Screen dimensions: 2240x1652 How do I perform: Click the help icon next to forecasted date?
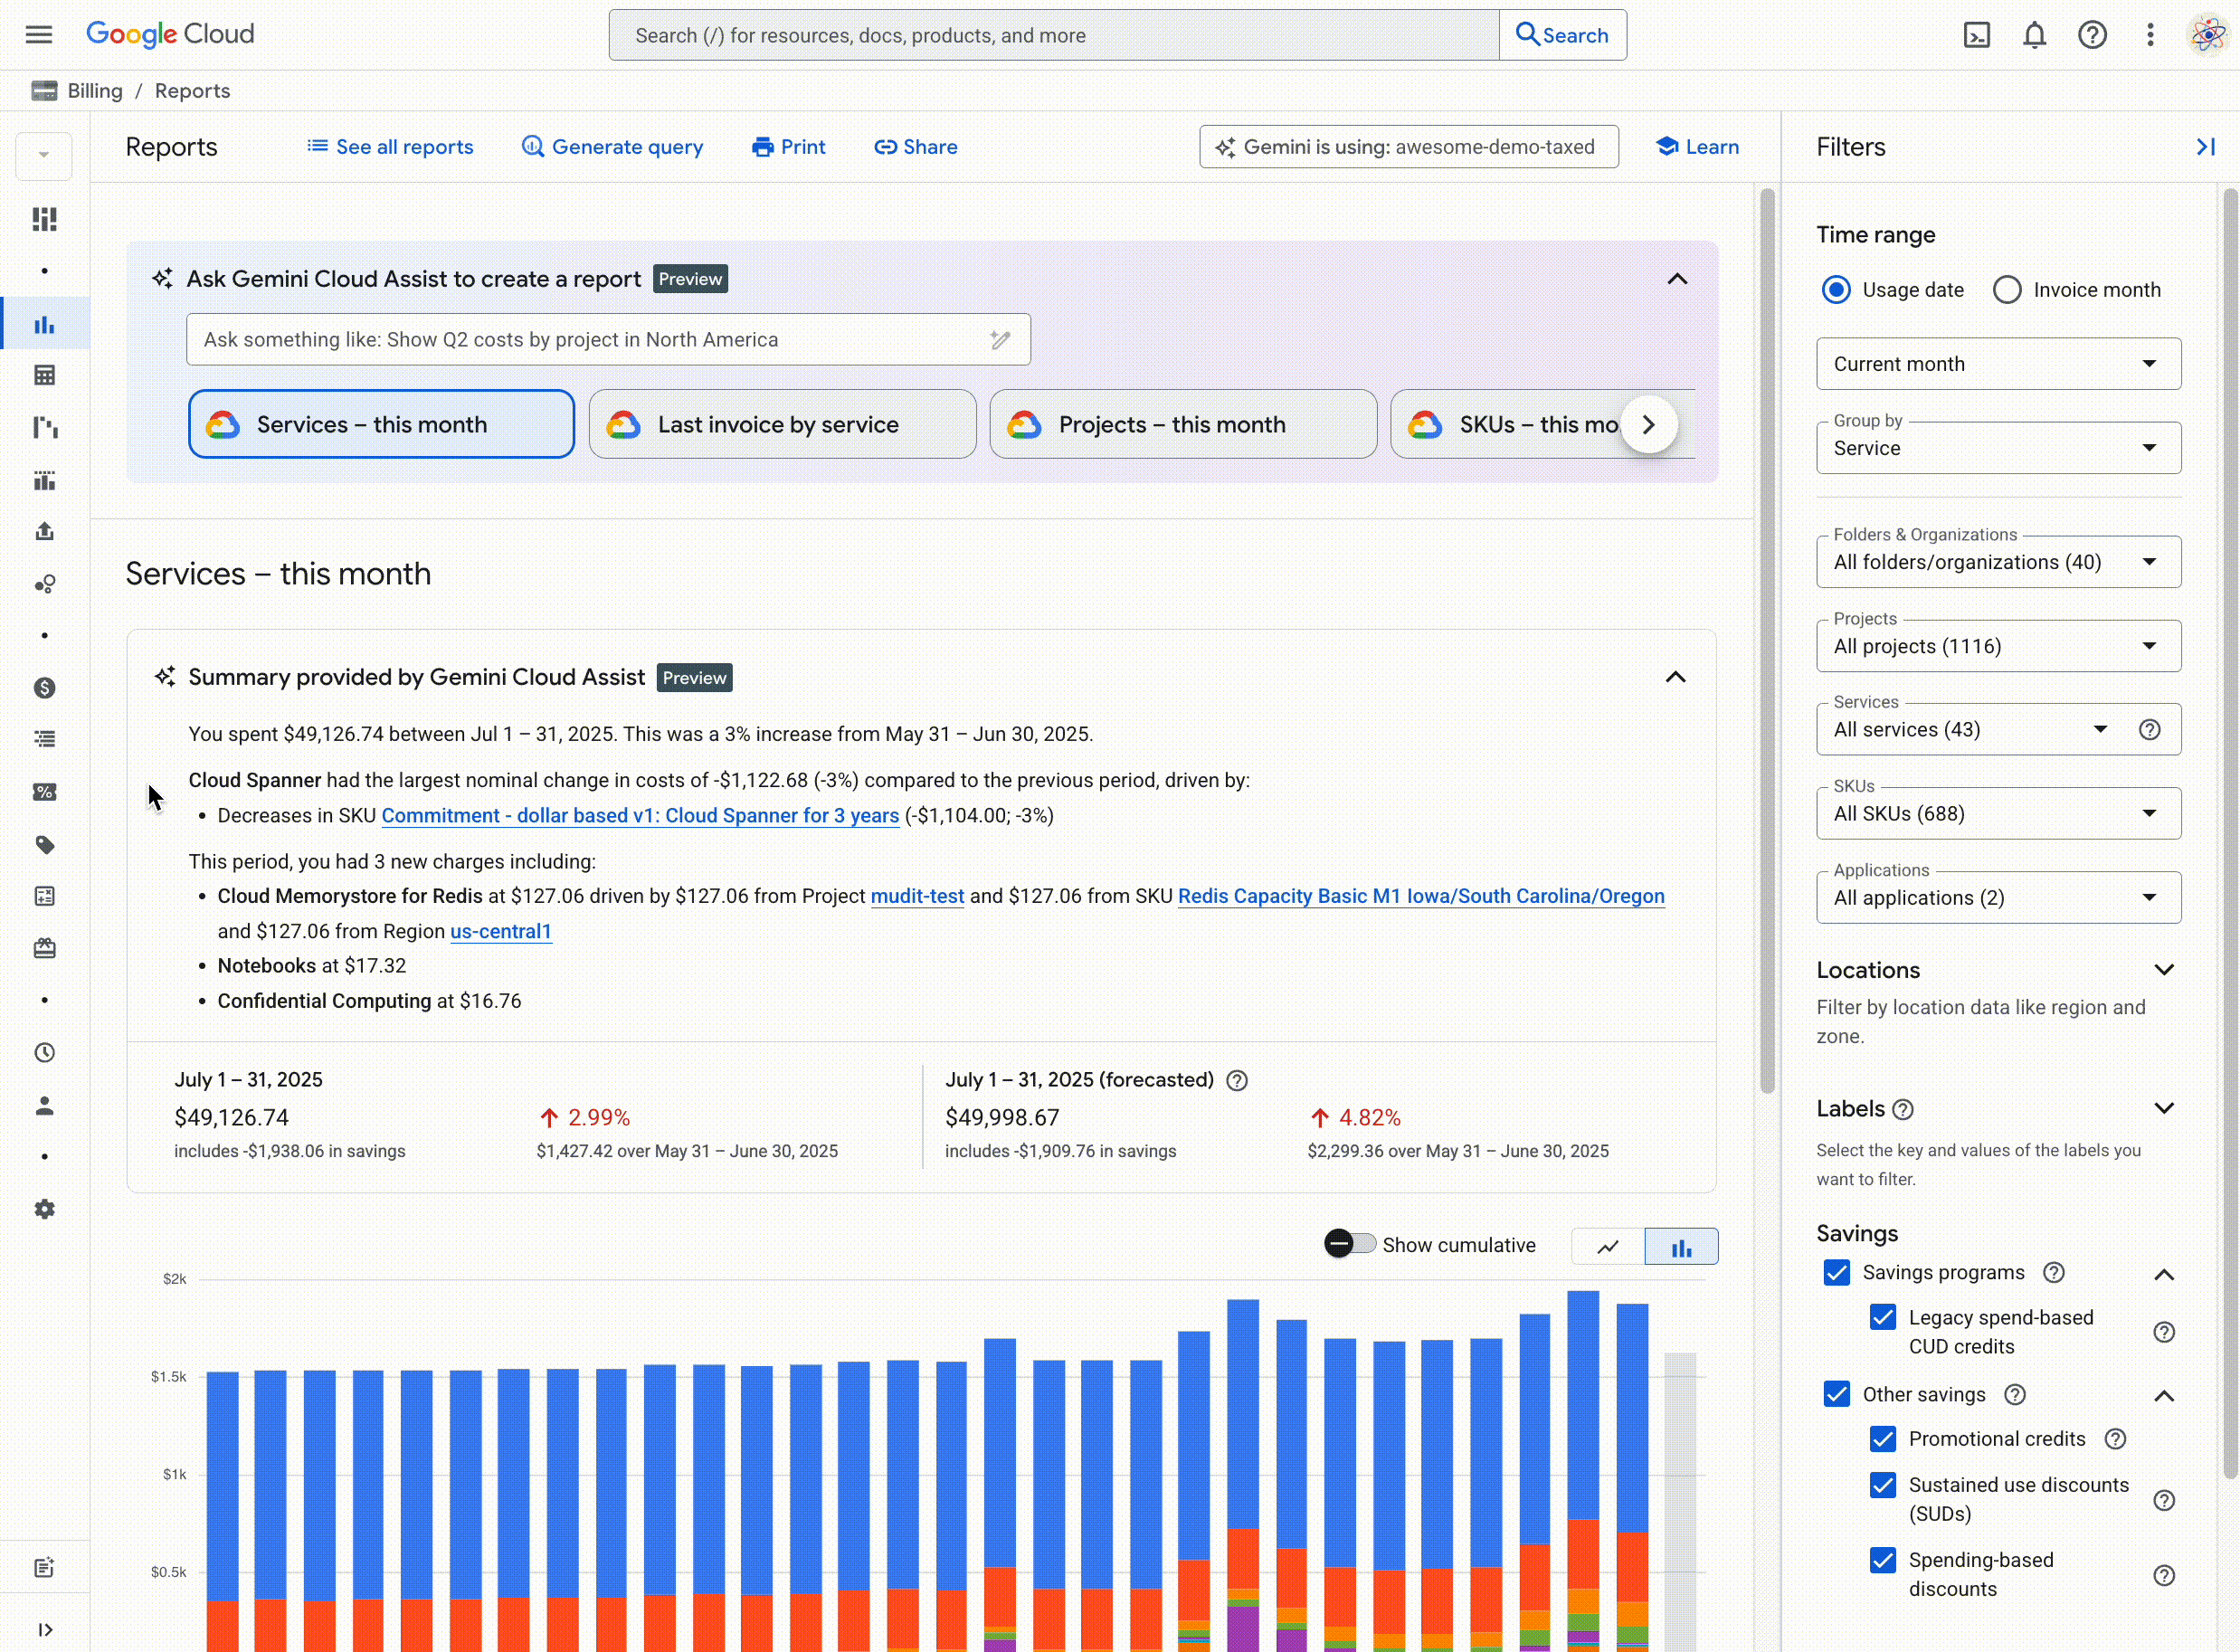tap(1237, 1081)
